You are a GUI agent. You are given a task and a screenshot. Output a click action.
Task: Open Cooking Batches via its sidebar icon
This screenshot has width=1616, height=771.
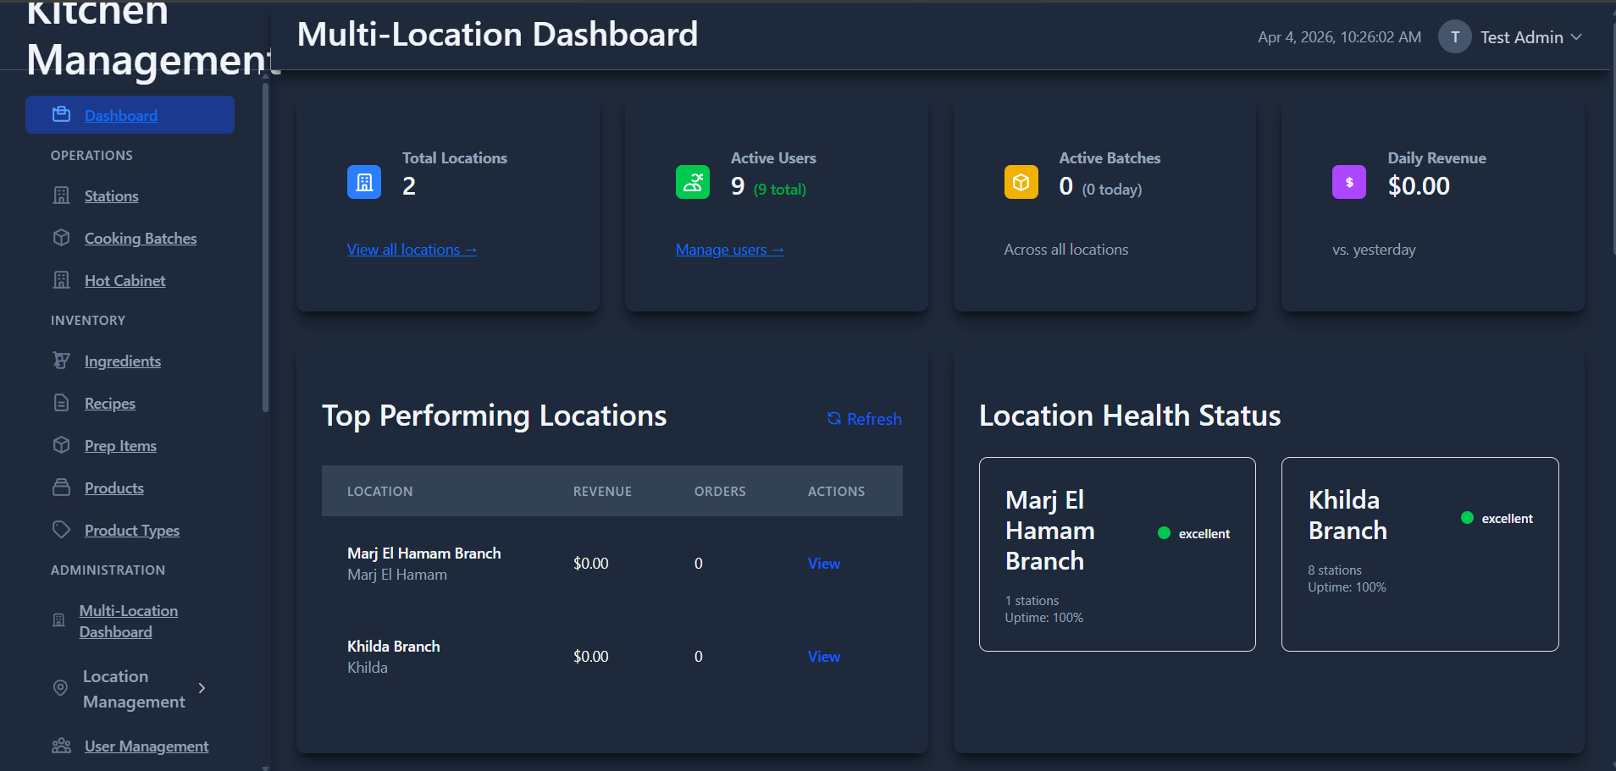click(61, 238)
